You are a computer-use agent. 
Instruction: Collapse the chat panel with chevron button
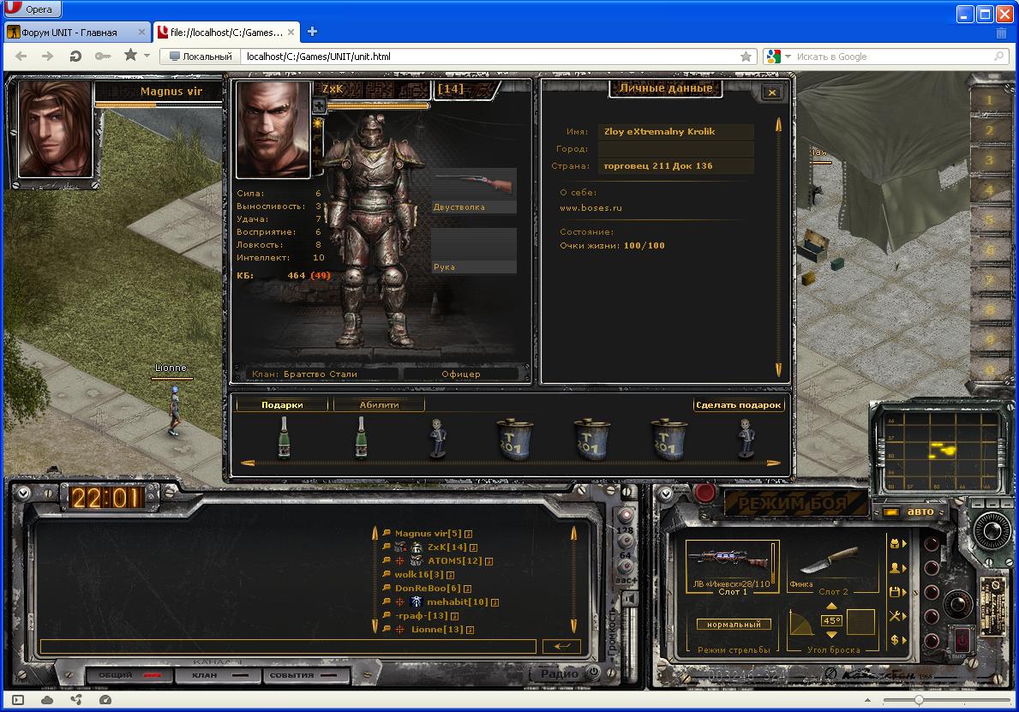click(24, 493)
